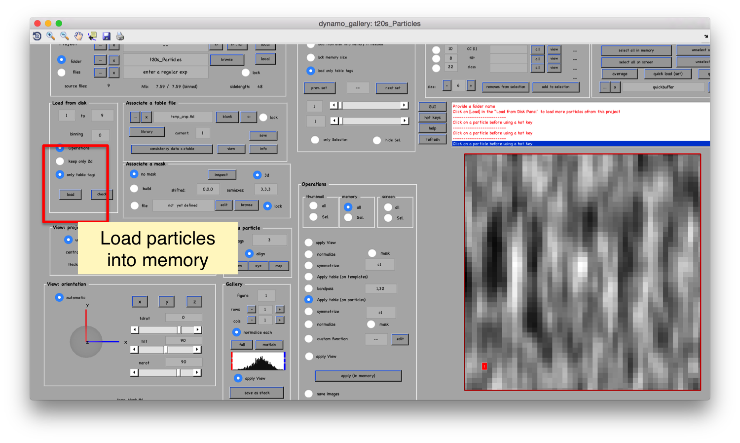Screen dimensions: 740x443
Task: Enable the 'build' mask radio option
Action: click(134, 188)
